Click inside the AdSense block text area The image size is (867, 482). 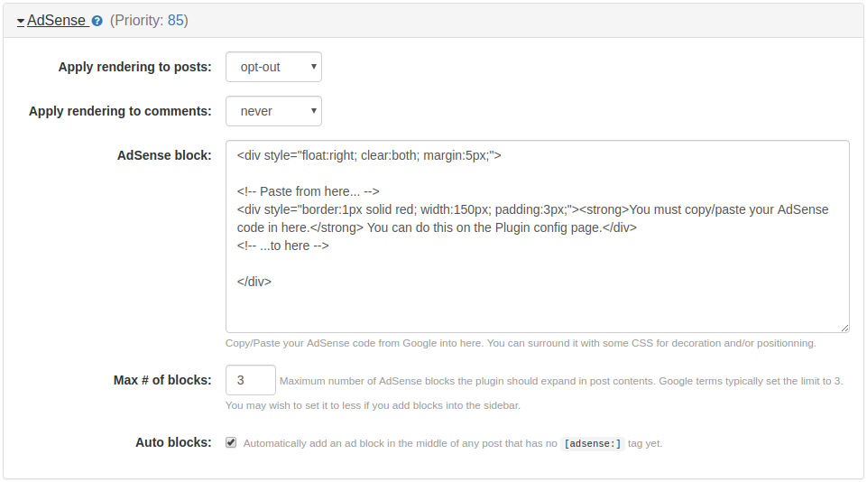(538, 236)
